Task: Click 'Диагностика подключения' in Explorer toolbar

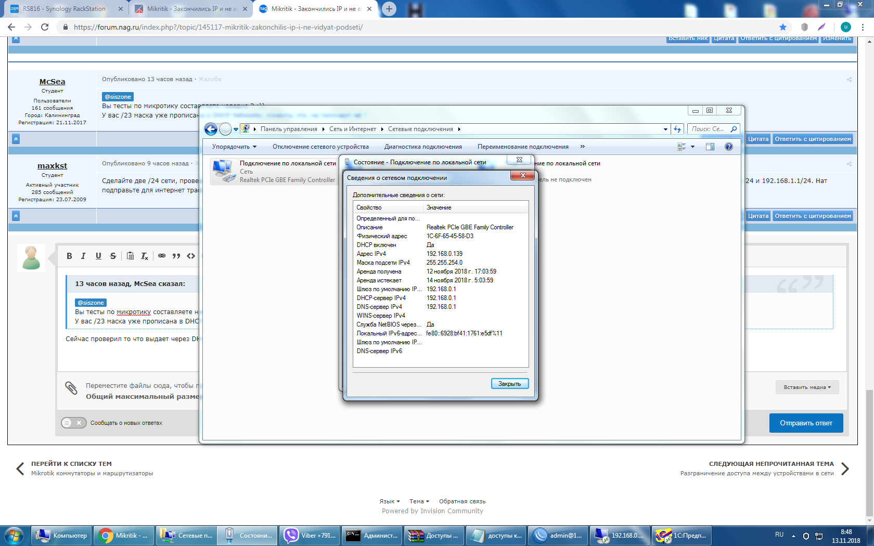Action: pyautogui.click(x=423, y=147)
